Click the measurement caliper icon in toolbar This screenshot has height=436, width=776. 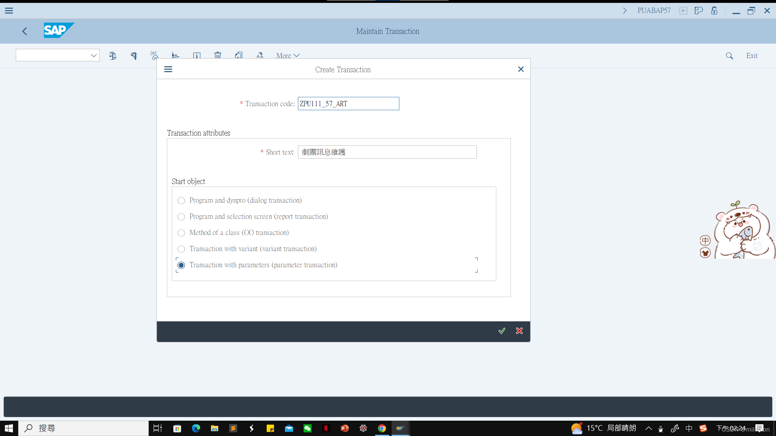coord(134,55)
